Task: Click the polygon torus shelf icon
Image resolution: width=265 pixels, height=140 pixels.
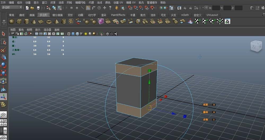Action: tap(49, 21)
